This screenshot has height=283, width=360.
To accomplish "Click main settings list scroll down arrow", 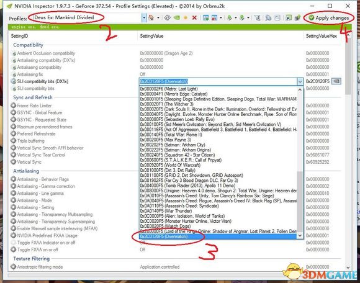I will (x=348, y=267).
